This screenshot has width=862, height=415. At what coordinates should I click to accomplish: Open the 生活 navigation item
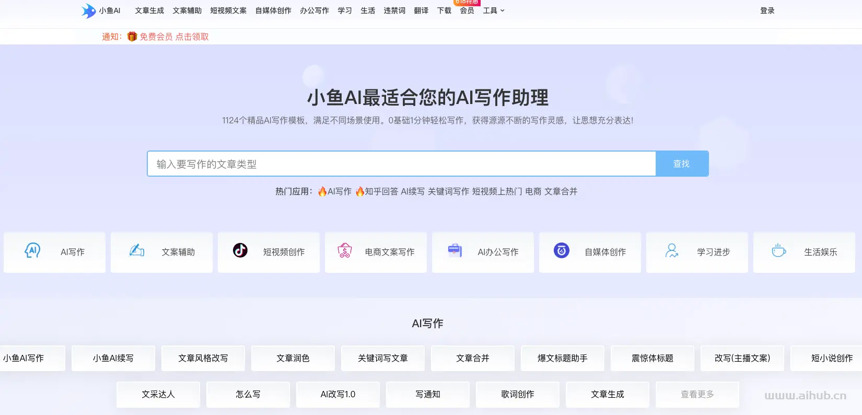[x=368, y=10]
